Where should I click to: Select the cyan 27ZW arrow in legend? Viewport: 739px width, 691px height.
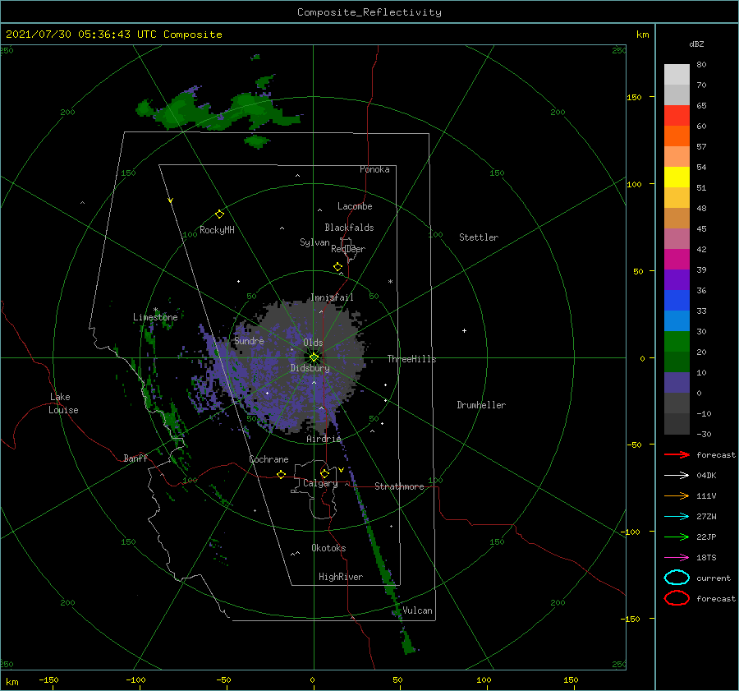click(677, 517)
